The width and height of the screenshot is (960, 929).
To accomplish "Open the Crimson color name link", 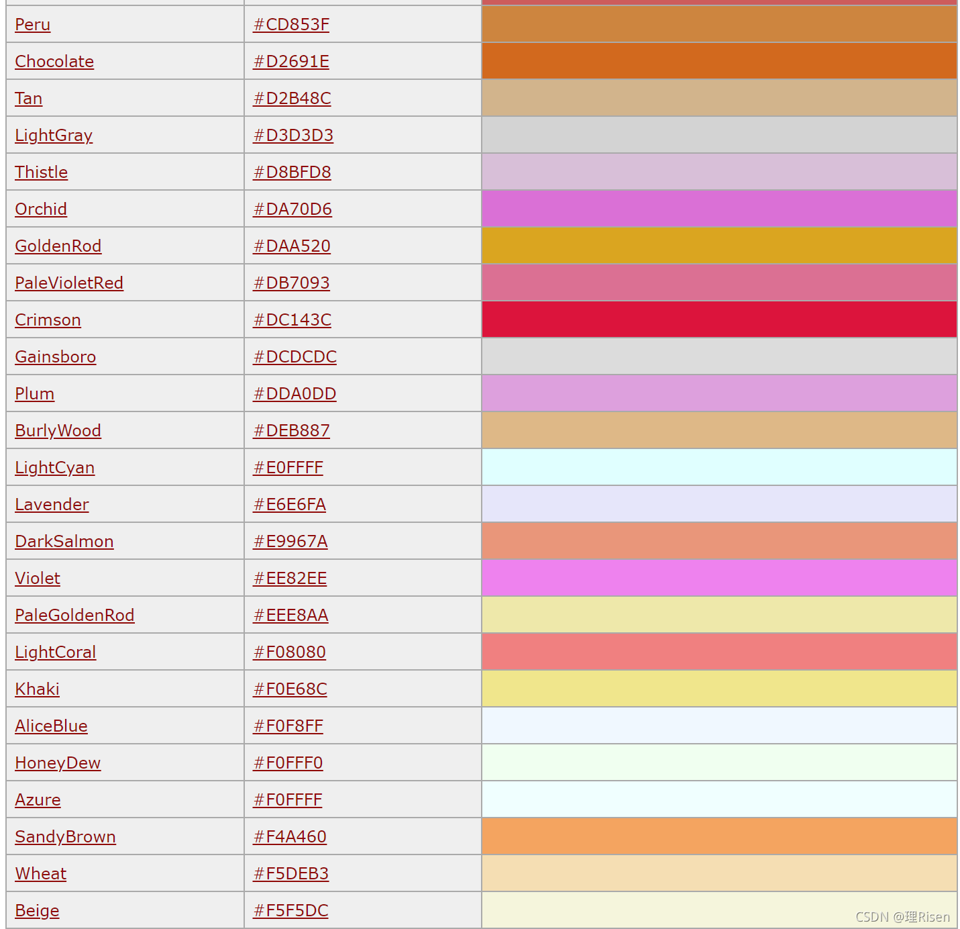I will (x=48, y=320).
